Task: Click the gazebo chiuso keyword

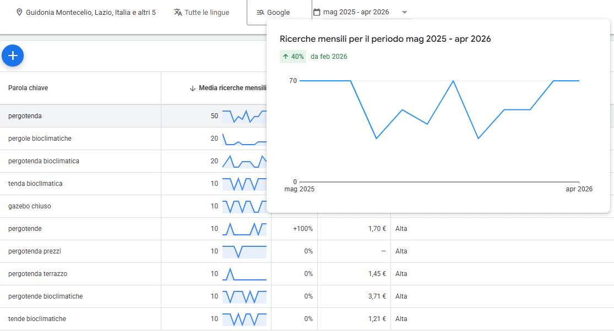Action: pos(30,206)
